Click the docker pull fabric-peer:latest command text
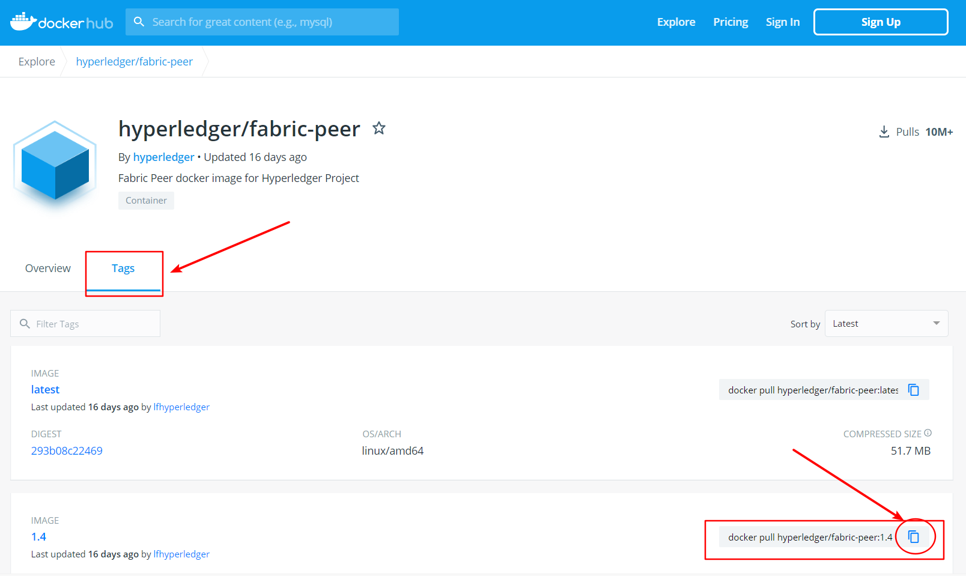The height and width of the screenshot is (576, 966). coord(813,390)
